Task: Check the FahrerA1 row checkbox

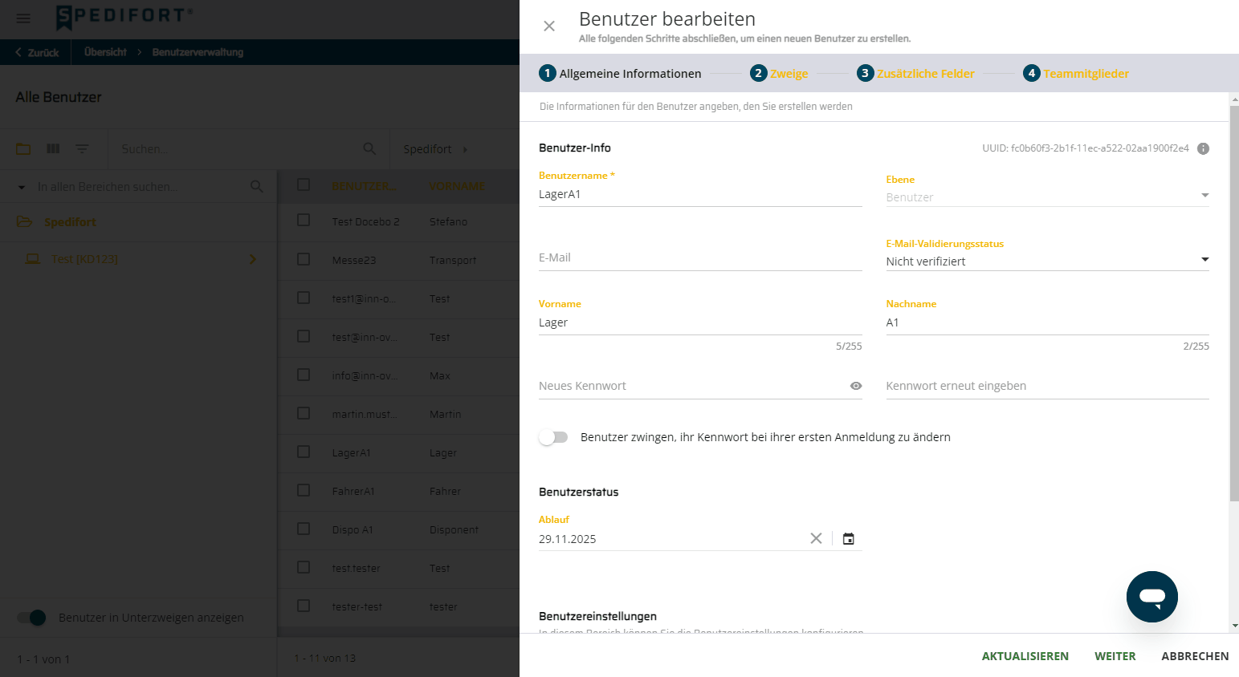Action: pos(304,490)
